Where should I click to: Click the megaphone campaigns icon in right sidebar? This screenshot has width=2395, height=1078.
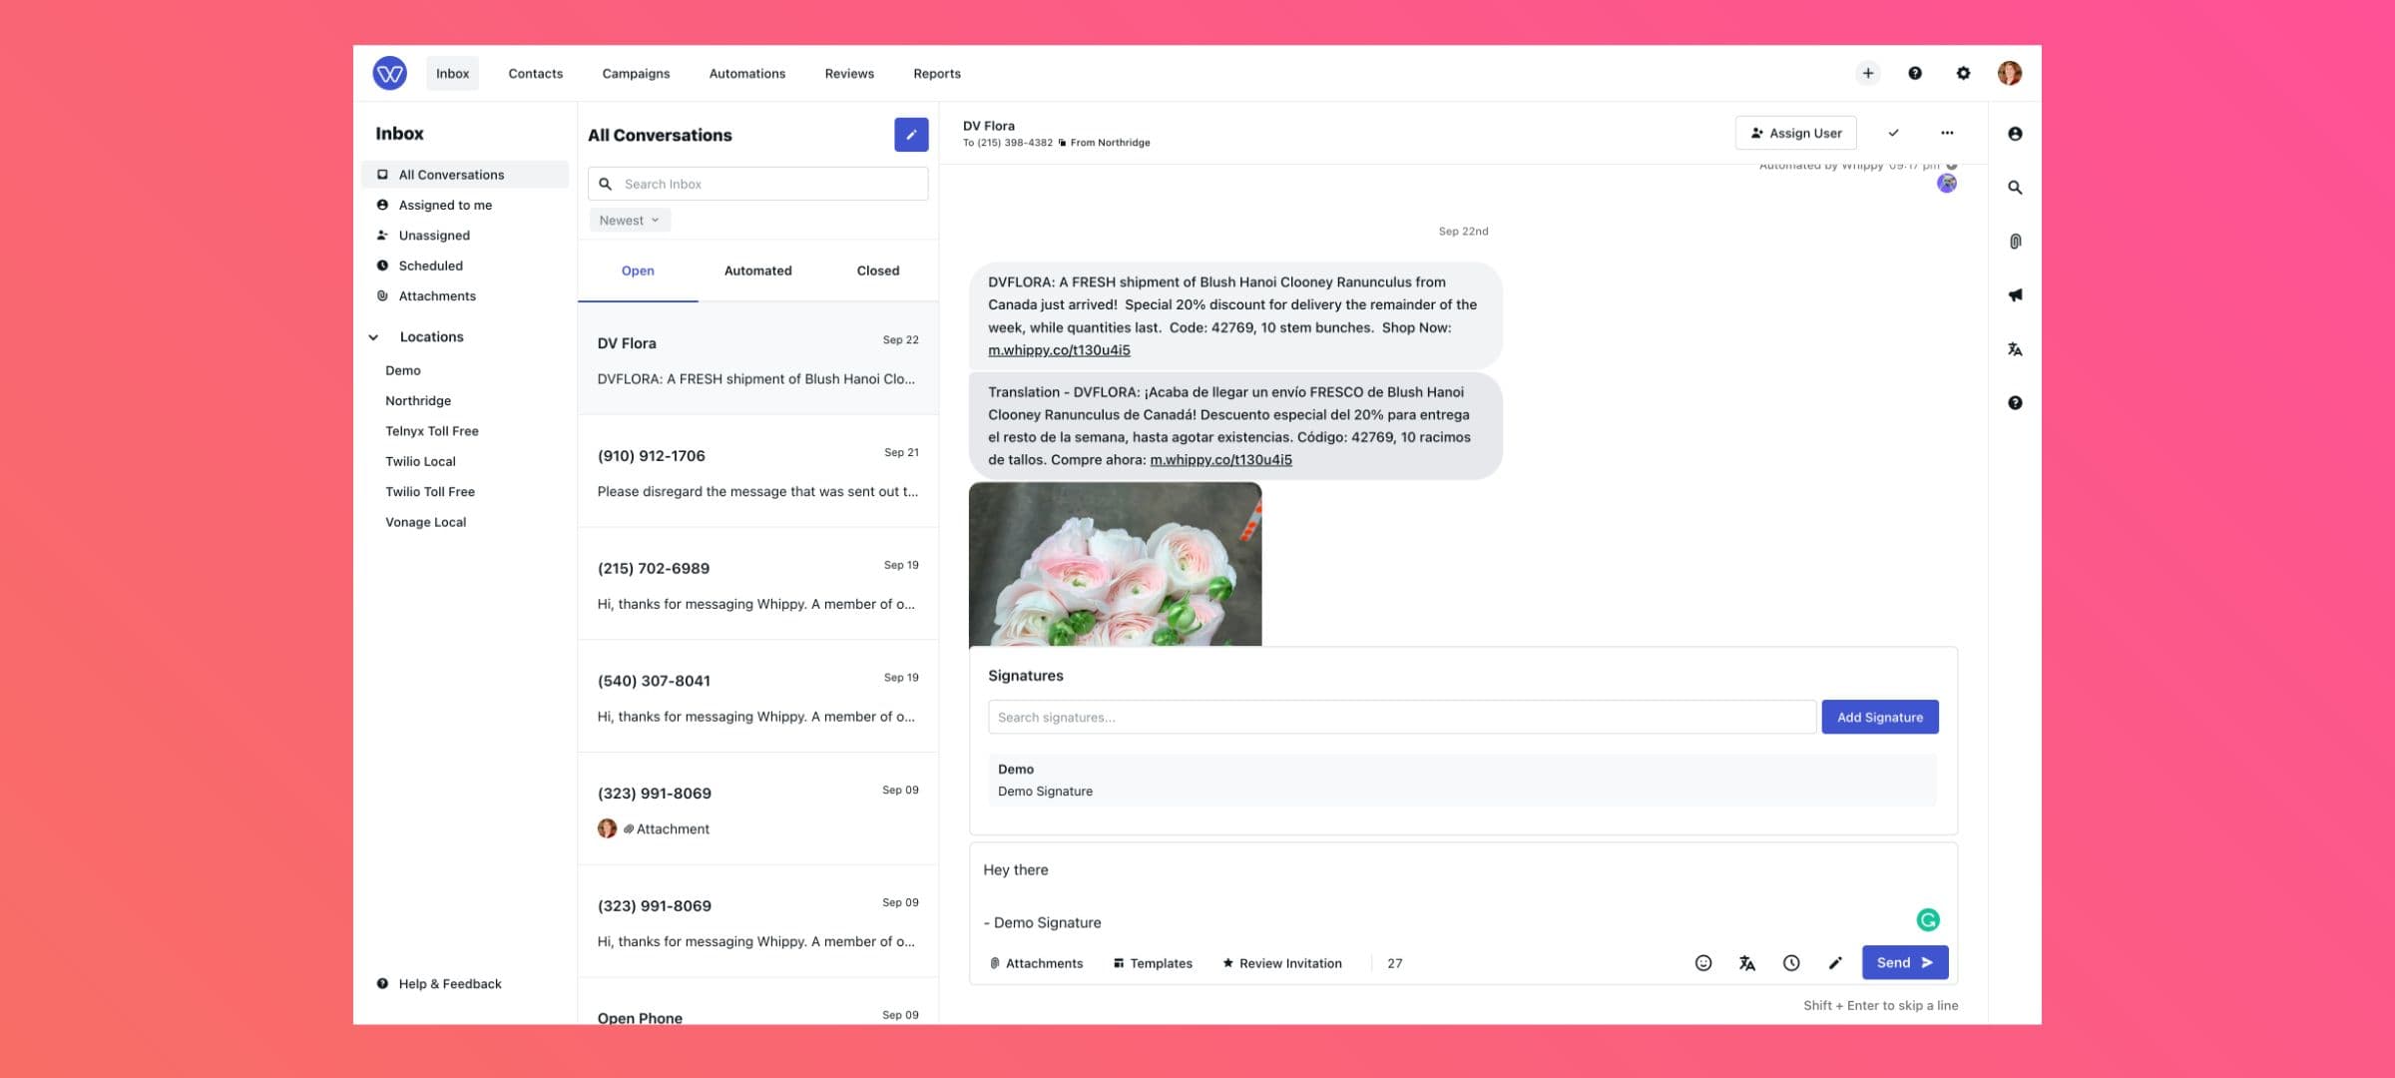[2015, 295]
